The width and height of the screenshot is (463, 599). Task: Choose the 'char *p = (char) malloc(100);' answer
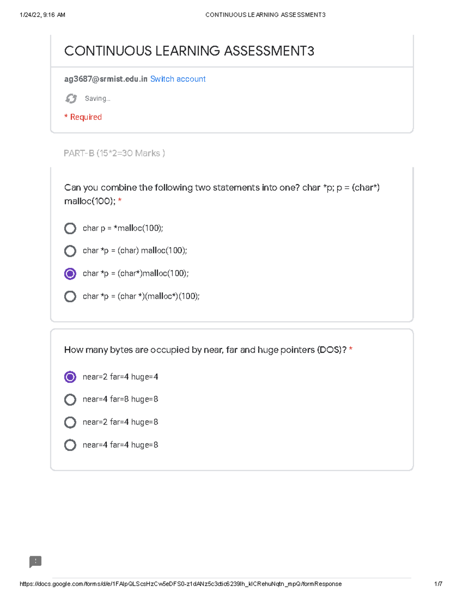[70, 251]
